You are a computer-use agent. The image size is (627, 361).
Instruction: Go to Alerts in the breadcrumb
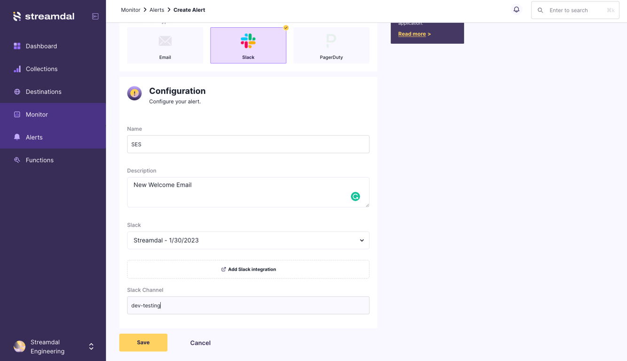point(157,10)
